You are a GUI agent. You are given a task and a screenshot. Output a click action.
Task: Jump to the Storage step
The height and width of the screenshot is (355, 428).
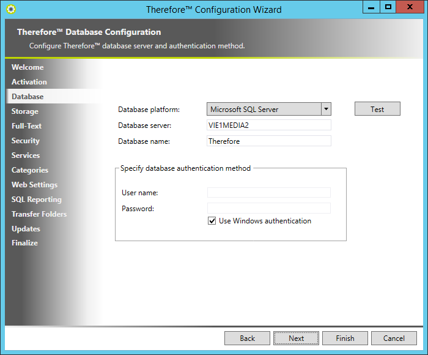(25, 111)
